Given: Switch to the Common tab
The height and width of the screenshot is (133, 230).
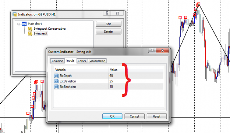Looking at the screenshot, I should [x=57, y=61].
